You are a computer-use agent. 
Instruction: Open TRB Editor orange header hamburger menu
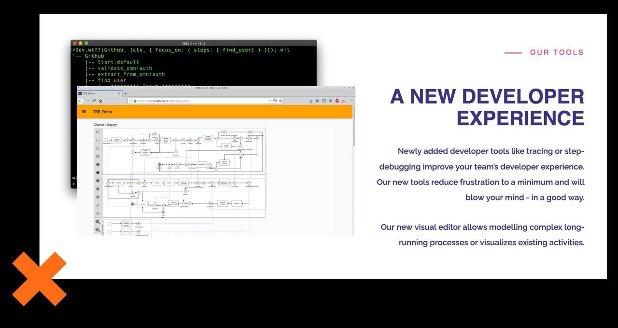(84, 112)
